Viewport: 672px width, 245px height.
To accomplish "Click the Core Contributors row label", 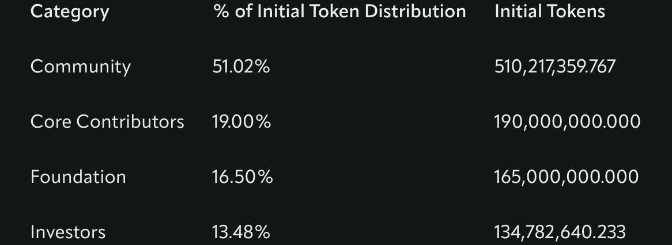I will coord(107,121).
